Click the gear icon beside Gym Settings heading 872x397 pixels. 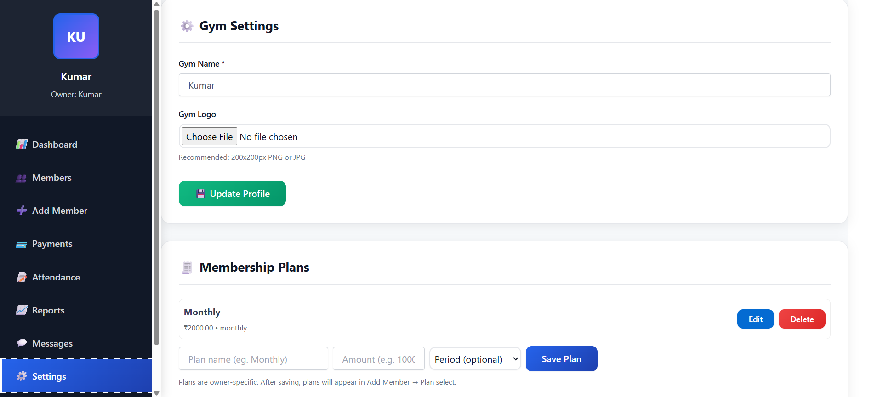click(187, 26)
